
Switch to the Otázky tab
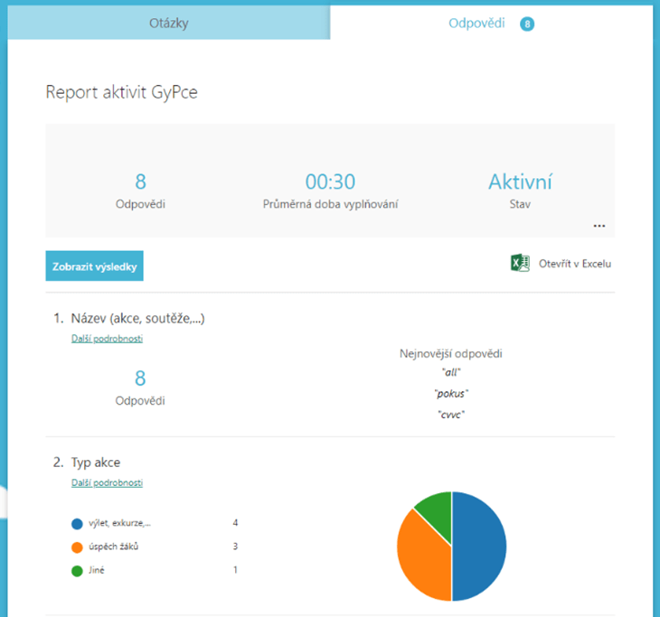pos(169,23)
